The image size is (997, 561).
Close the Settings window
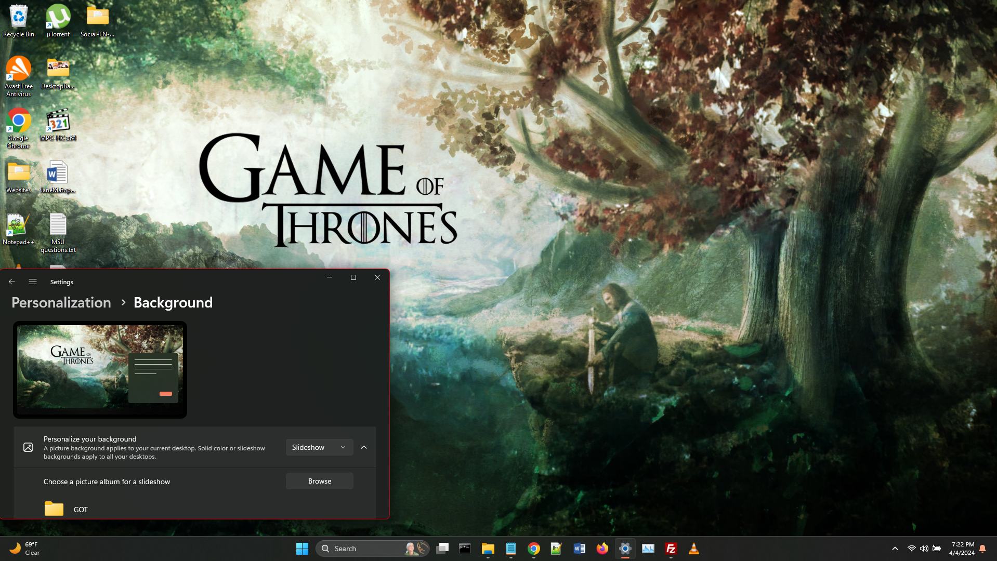point(377,277)
